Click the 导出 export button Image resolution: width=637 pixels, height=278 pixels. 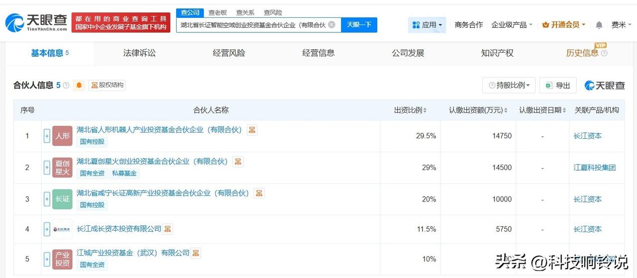tap(558, 85)
